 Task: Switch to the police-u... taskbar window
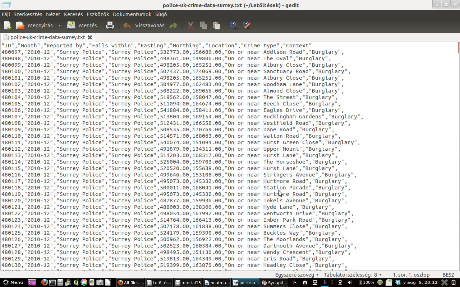245,282
